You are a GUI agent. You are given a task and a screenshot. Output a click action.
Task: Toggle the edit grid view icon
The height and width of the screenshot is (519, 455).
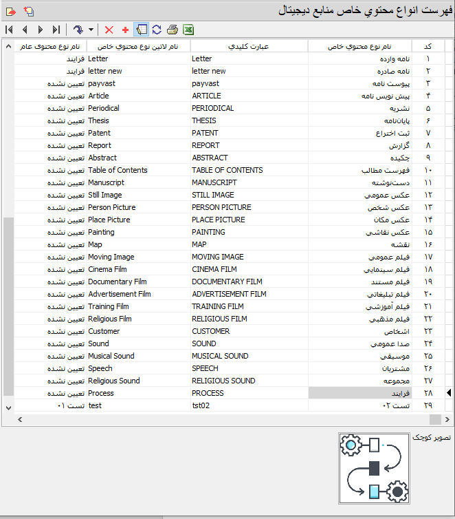[142, 30]
